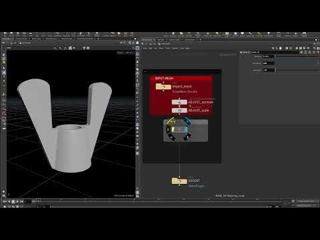
Task: Click the Area Light shelf tool
Action: (189, 35)
